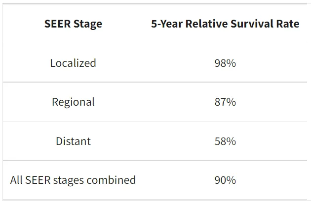Click the word "Stage" in the header

pos(87,24)
